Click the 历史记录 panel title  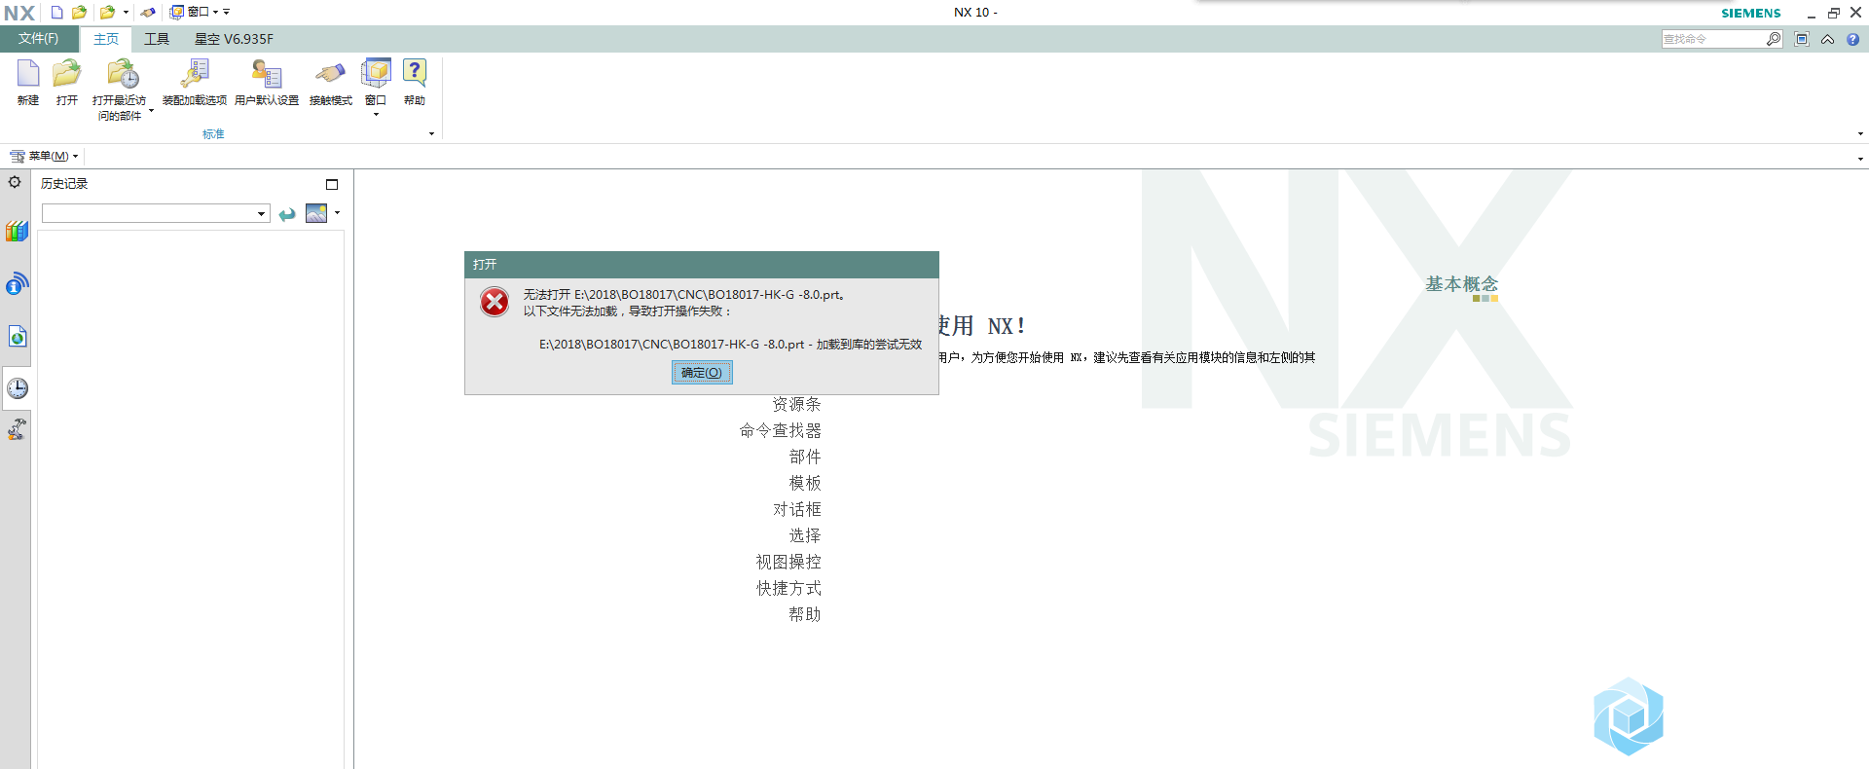[x=64, y=184]
